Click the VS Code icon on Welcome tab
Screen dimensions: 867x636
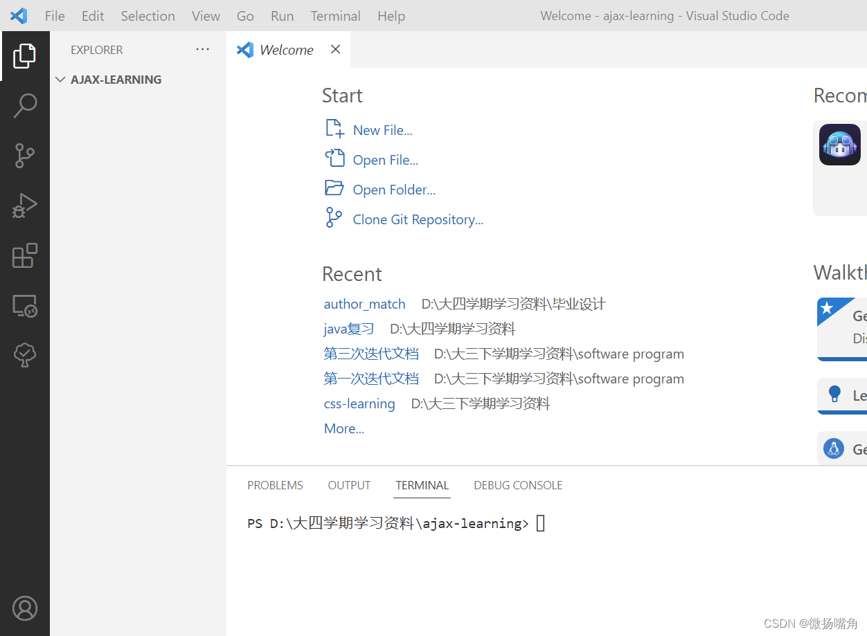coord(245,50)
